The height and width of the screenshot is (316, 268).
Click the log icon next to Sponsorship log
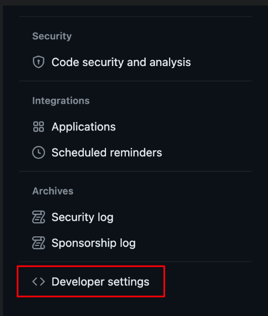(x=38, y=243)
